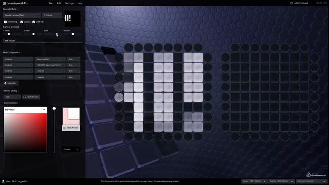Pick a color in the red saturation field
329x185 pixels.
(25, 132)
